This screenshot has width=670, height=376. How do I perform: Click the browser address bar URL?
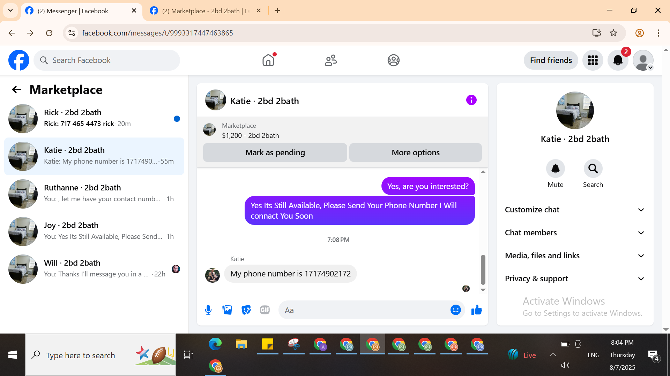[x=157, y=33]
